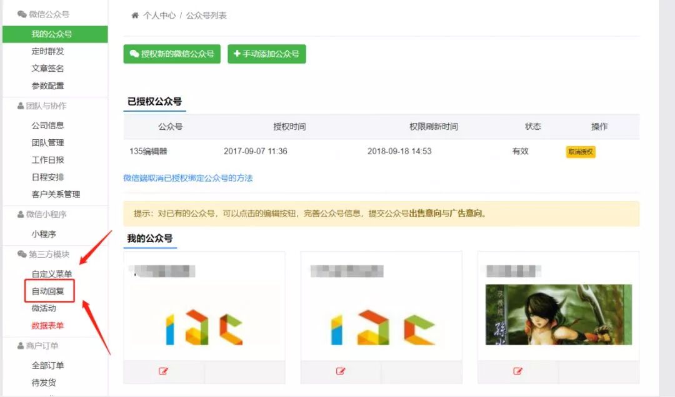The width and height of the screenshot is (675, 397).
Task: Open 微信端取消已授权绑定公众号的方法 link
Action: pyautogui.click(x=188, y=178)
